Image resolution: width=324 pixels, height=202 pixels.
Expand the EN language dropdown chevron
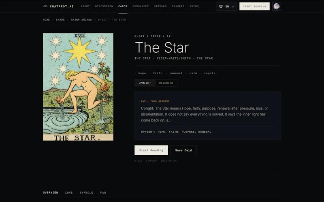point(233,7)
